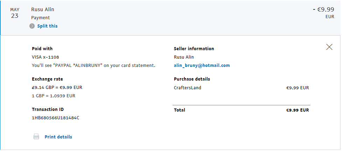This screenshot has height=151, width=344.
Task: Click the Payment label under Rusu Alin
Action: (x=41, y=18)
